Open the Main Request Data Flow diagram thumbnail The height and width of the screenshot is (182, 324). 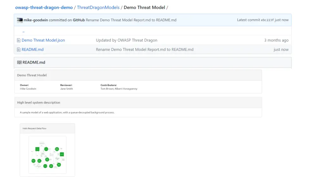47,155
